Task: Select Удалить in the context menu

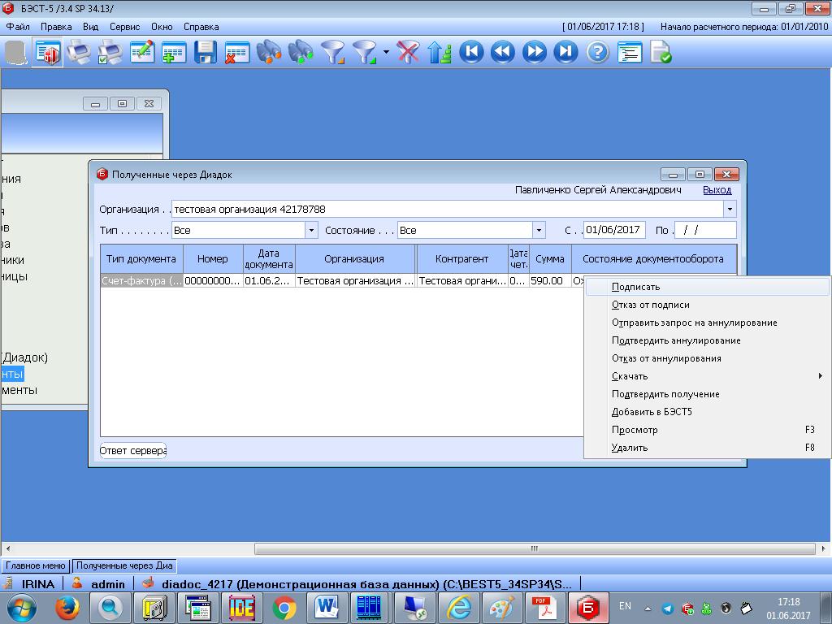Action: coord(707,448)
